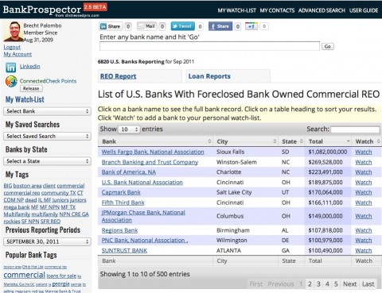
Task: Open the Show entries count dropdown
Action: pos(129,129)
